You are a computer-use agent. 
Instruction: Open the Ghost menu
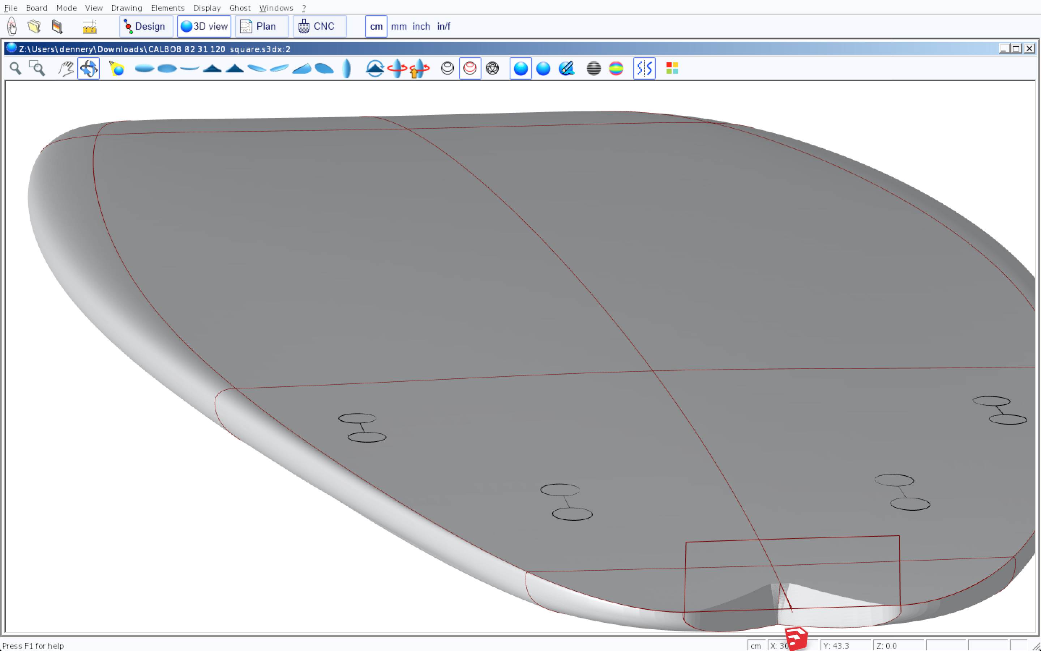point(240,8)
